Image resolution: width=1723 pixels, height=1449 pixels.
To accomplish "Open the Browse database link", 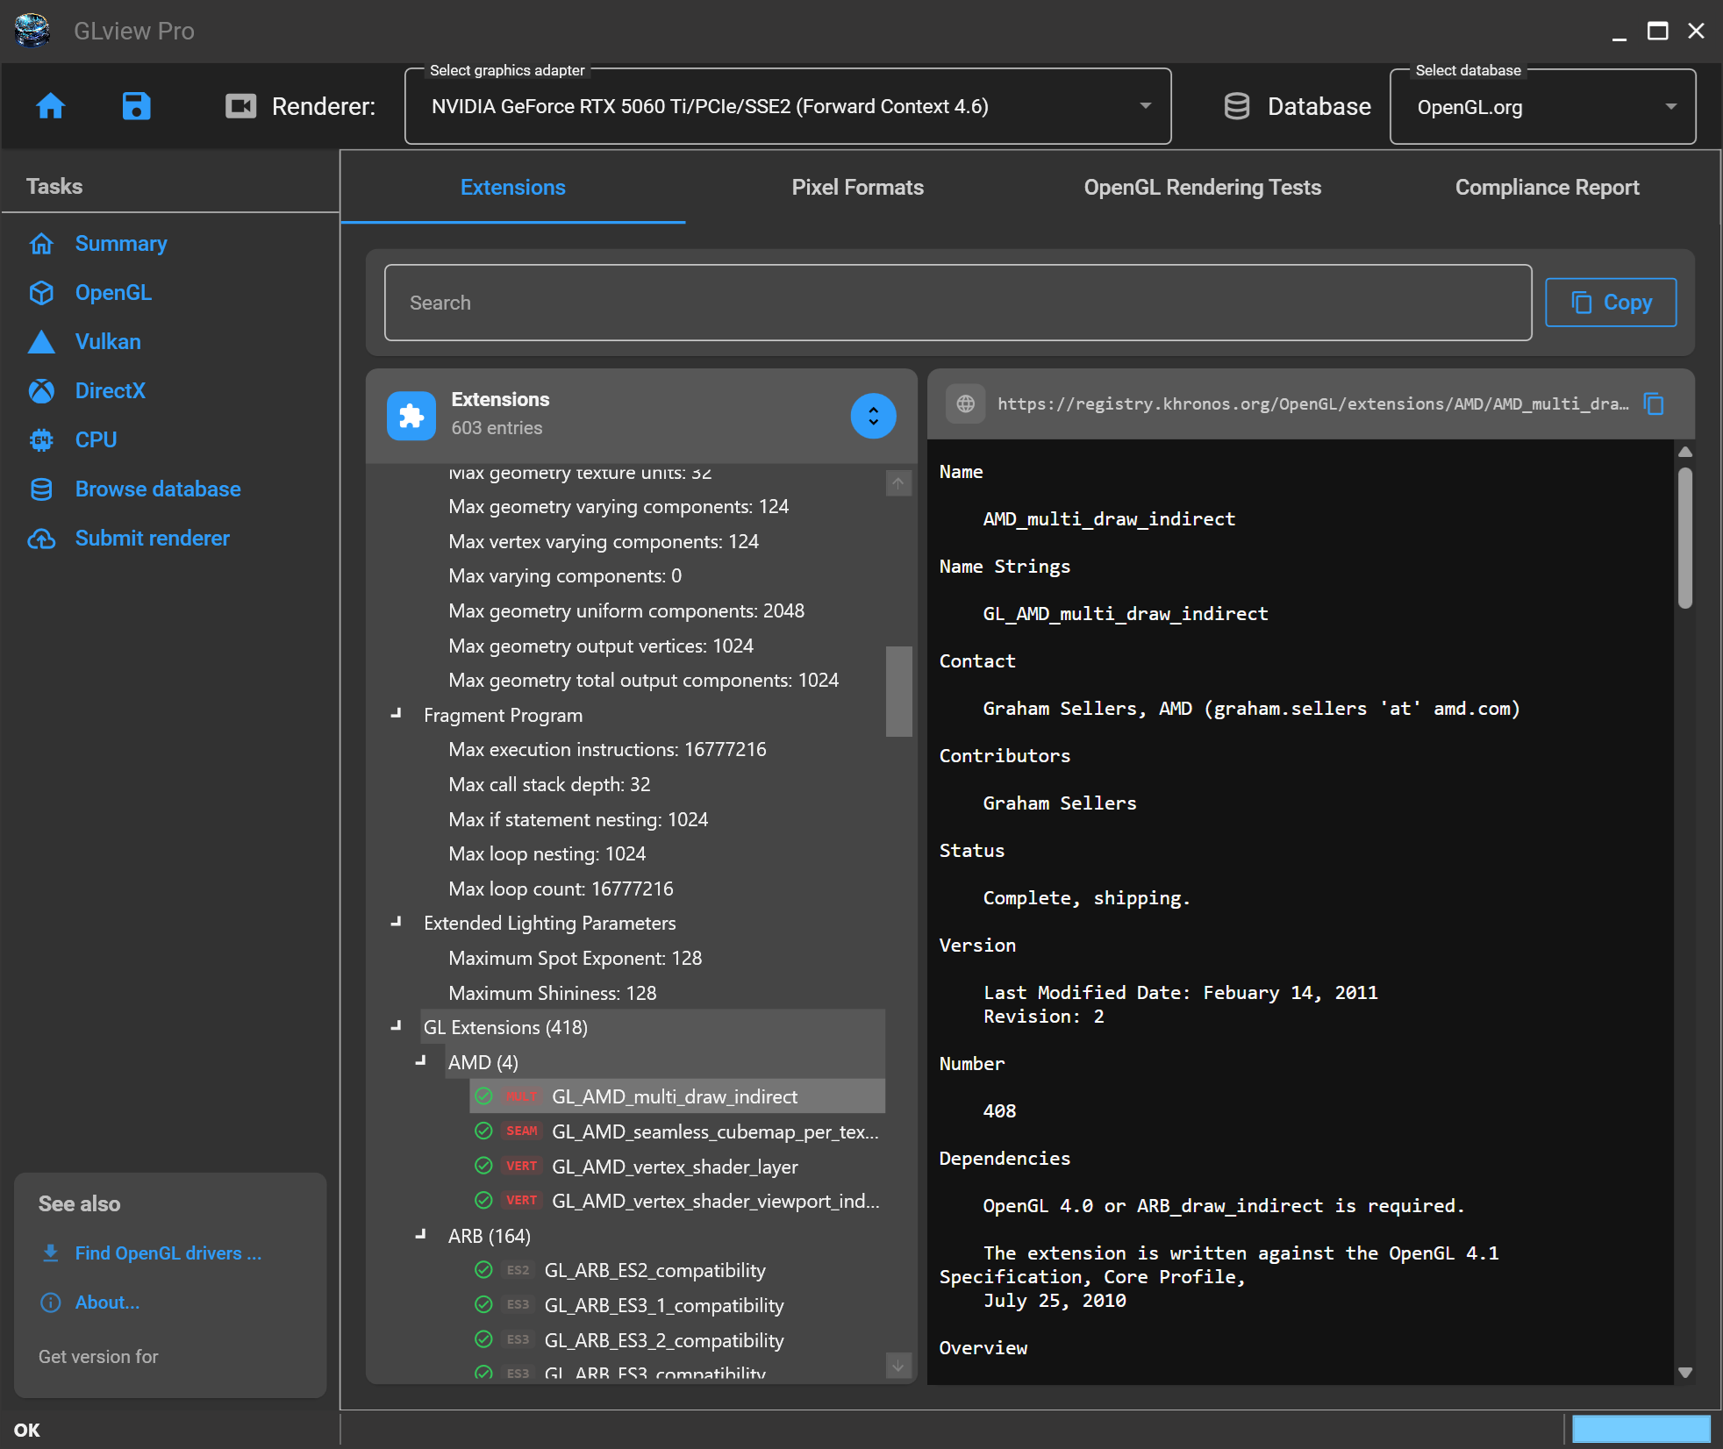I will [158, 489].
